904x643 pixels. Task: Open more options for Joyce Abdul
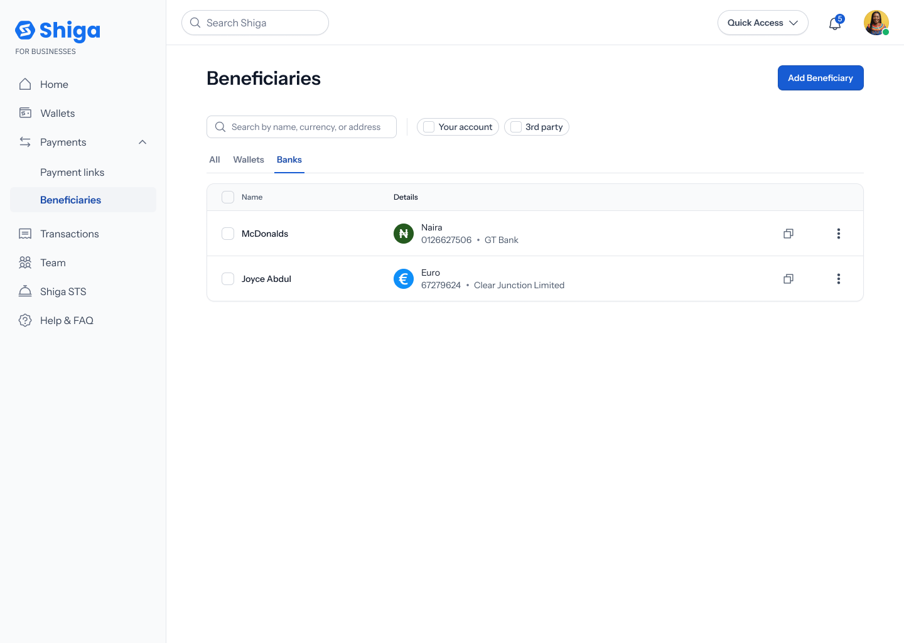point(839,279)
